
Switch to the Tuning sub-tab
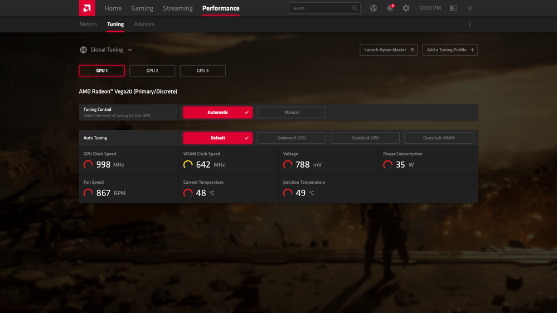(115, 25)
